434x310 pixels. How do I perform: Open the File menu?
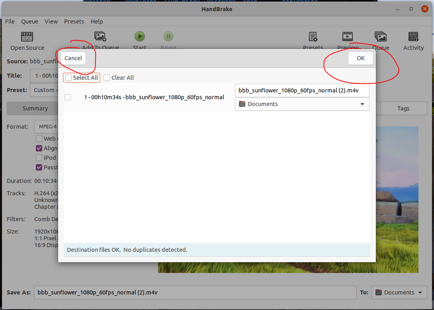(10, 22)
